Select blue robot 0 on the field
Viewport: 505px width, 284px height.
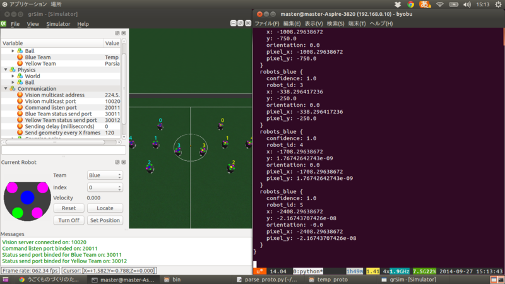tap(160, 126)
